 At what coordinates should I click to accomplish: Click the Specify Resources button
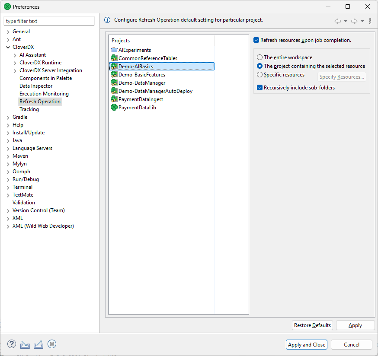tap(342, 77)
